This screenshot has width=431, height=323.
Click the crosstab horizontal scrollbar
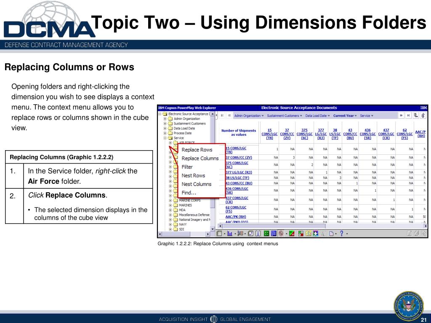322,226
